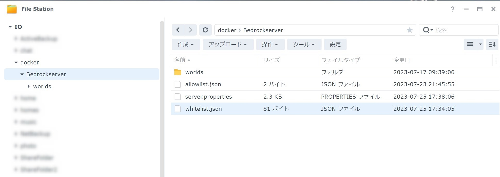Click docker in the breadcrumb path
The height and width of the screenshot is (177, 500).
click(227, 30)
